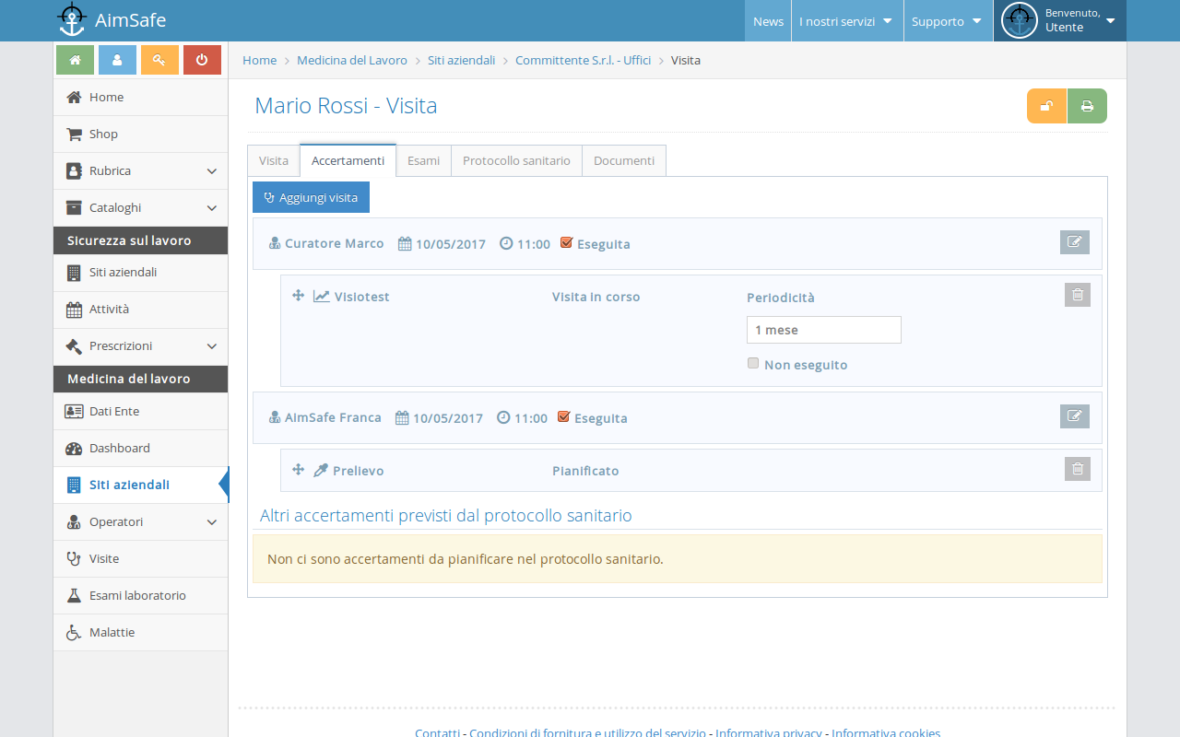This screenshot has height=737, width=1180.
Task: Click the red power logout button
Action: click(202, 59)
